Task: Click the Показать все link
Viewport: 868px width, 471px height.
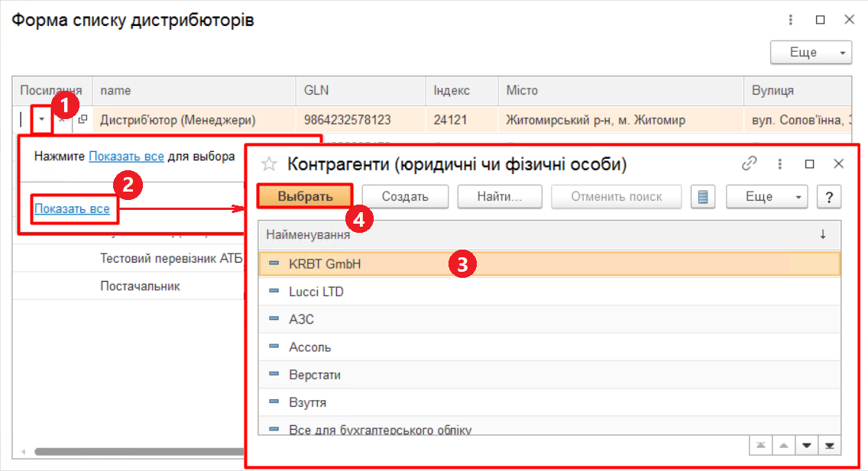Action: click(x=74, y=208)
